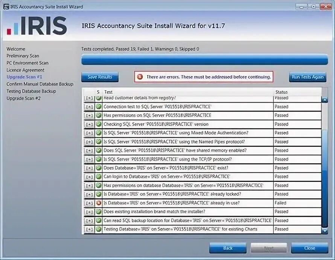Click green pass icon for shared memory test
Image resolution: width=335 pixels, height=260 pixels.
pyautogui.click(x=99, y=150)
